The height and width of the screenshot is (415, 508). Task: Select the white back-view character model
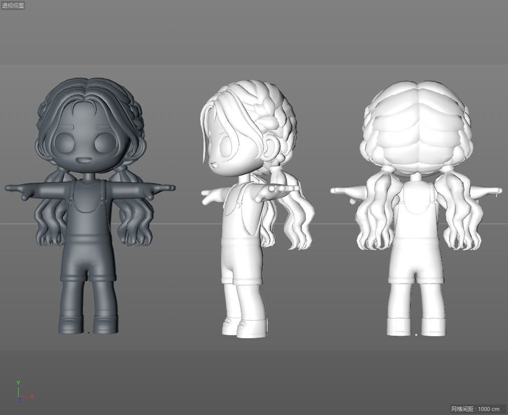point(416,208)
